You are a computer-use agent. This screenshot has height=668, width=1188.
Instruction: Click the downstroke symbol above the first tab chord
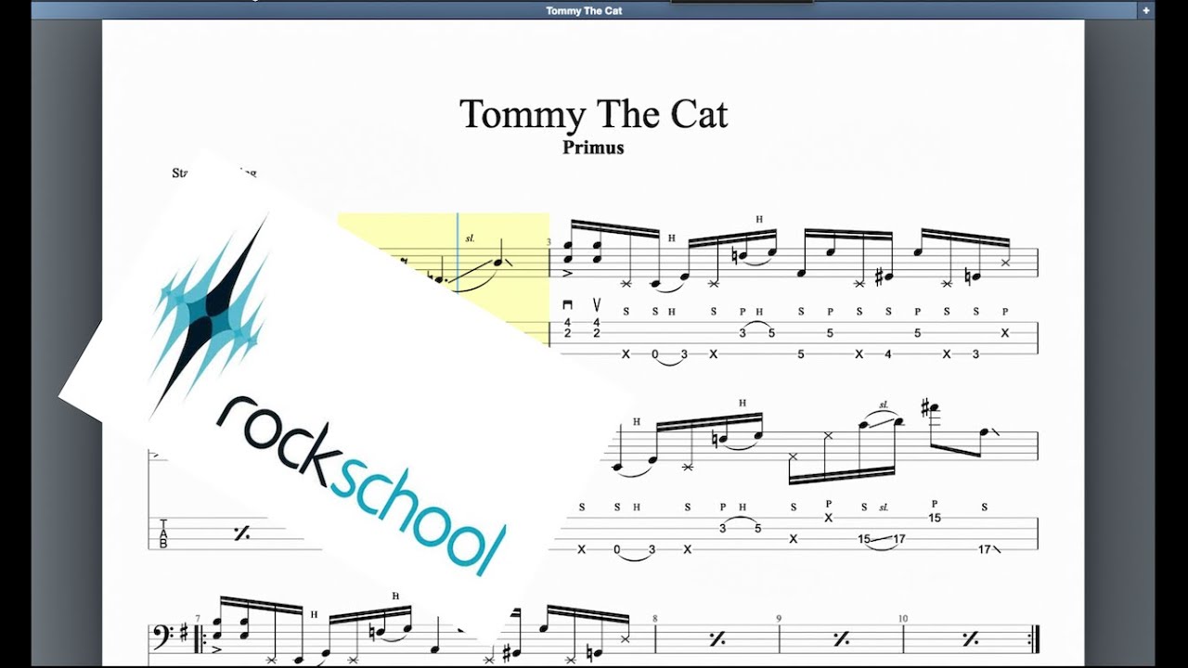point(567,305)
